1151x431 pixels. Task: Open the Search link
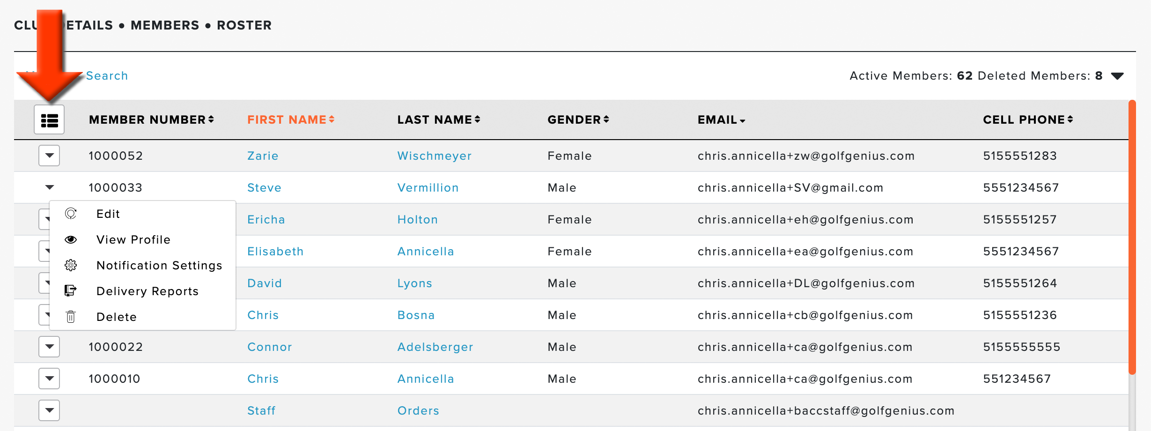pyautogui.click(x=107, y=76)
